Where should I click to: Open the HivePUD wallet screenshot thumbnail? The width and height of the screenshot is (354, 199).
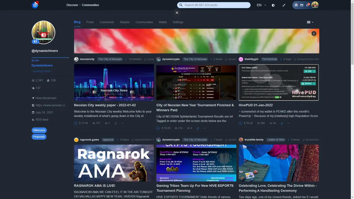279,83
